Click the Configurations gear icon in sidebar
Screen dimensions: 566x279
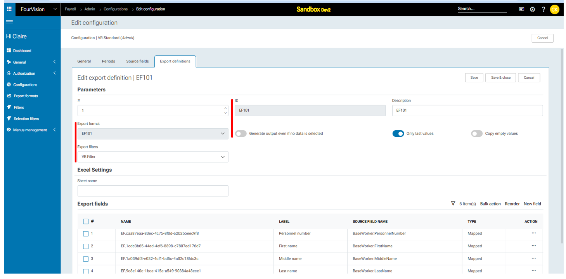point(9,84)
